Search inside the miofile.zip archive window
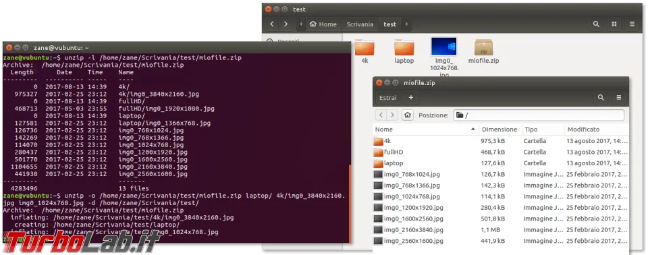Image resolution: width=648 pixels, height=255 pixels. pos(601,98)
